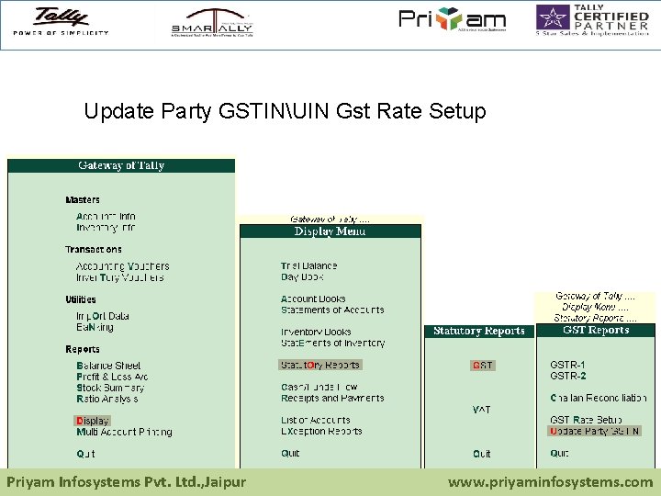The height and width of the screenshot is (496, 661).
Task: Select highlighted Statutory Reports entry
Action: [x=320, y=365]
